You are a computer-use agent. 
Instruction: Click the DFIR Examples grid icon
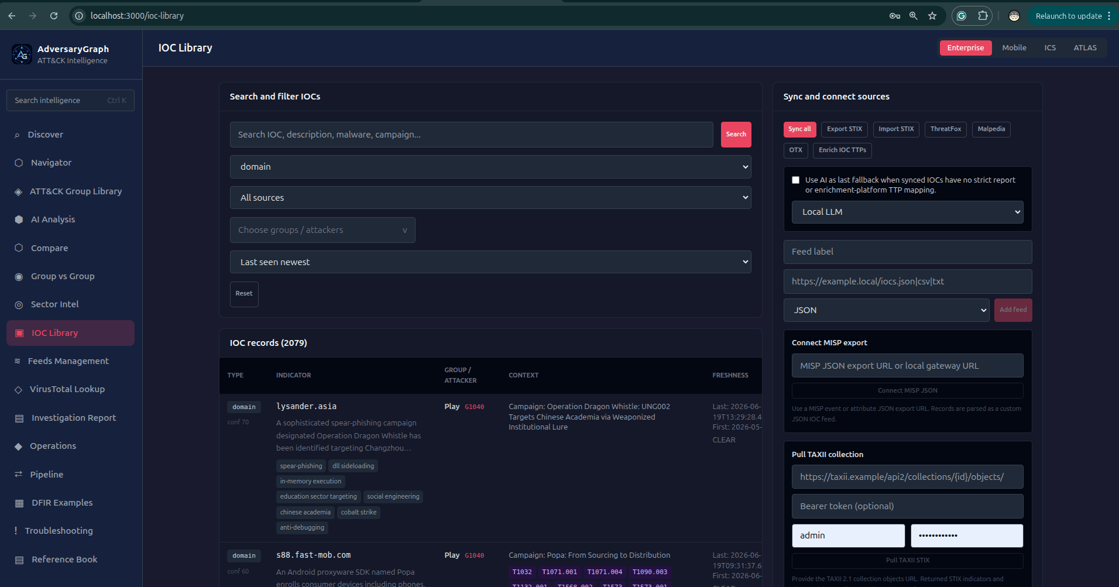point(19,503)
